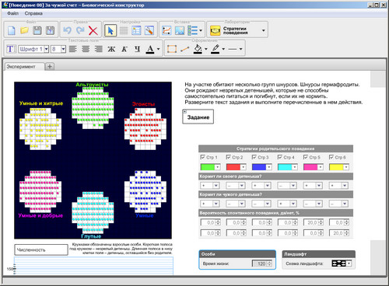
Task: Click the green Стр 1 color swatch
Action: click(208, 167)
